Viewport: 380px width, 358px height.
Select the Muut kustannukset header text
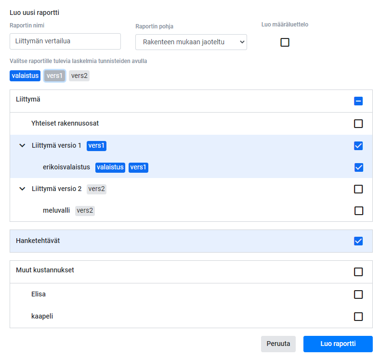click(x=45, y=270)
